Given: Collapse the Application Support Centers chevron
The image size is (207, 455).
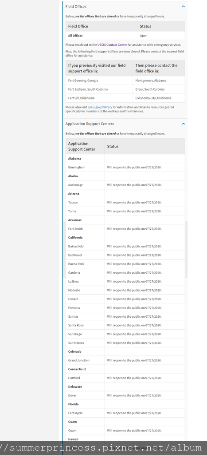Looking at the screenshot, I should tap(183, 124).
